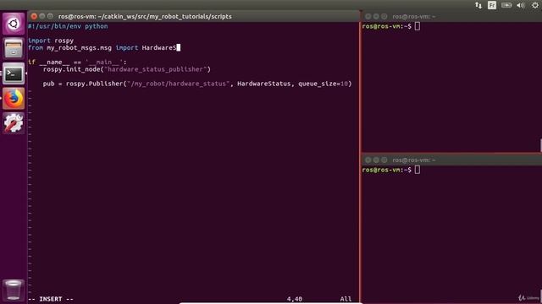Close the vim scripts terminal window

pos(34,16)
